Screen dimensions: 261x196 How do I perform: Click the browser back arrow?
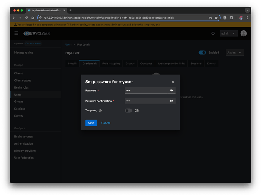[x=14, y=18]
